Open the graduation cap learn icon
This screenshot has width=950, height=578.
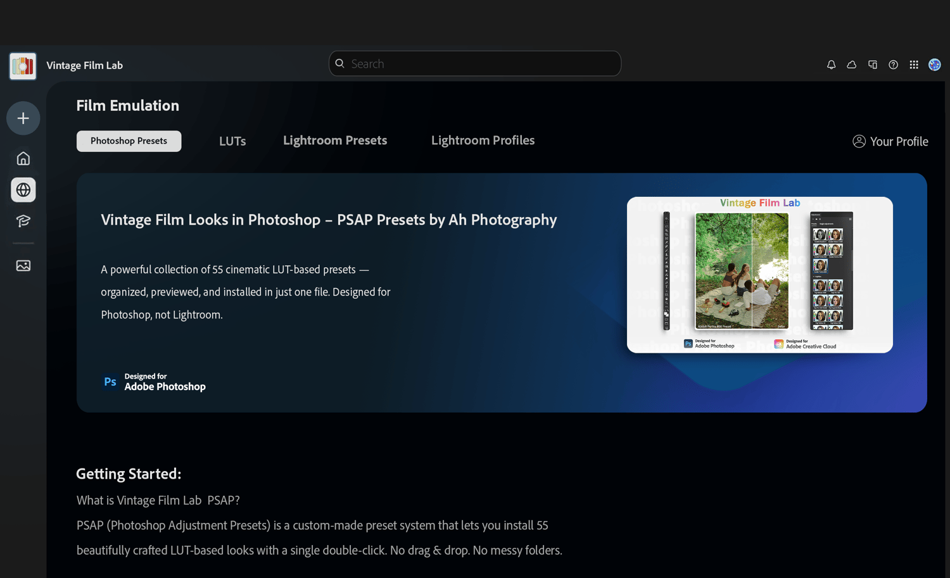[x=23, y=221]
